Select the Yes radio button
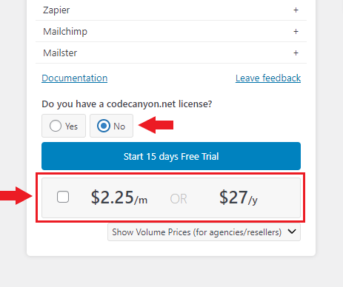The image size is (343, 287). click(56, 126)
